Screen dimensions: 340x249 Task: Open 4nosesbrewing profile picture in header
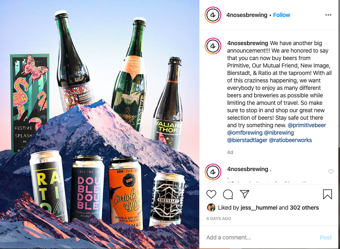tap(213, 15)
